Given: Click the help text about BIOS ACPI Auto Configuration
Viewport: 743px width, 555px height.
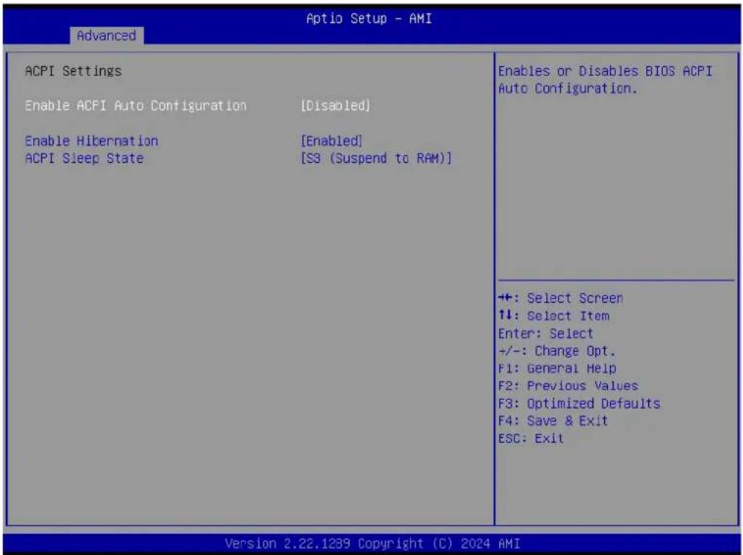Looking at the screenshot, I should click(x=605, y=79).
